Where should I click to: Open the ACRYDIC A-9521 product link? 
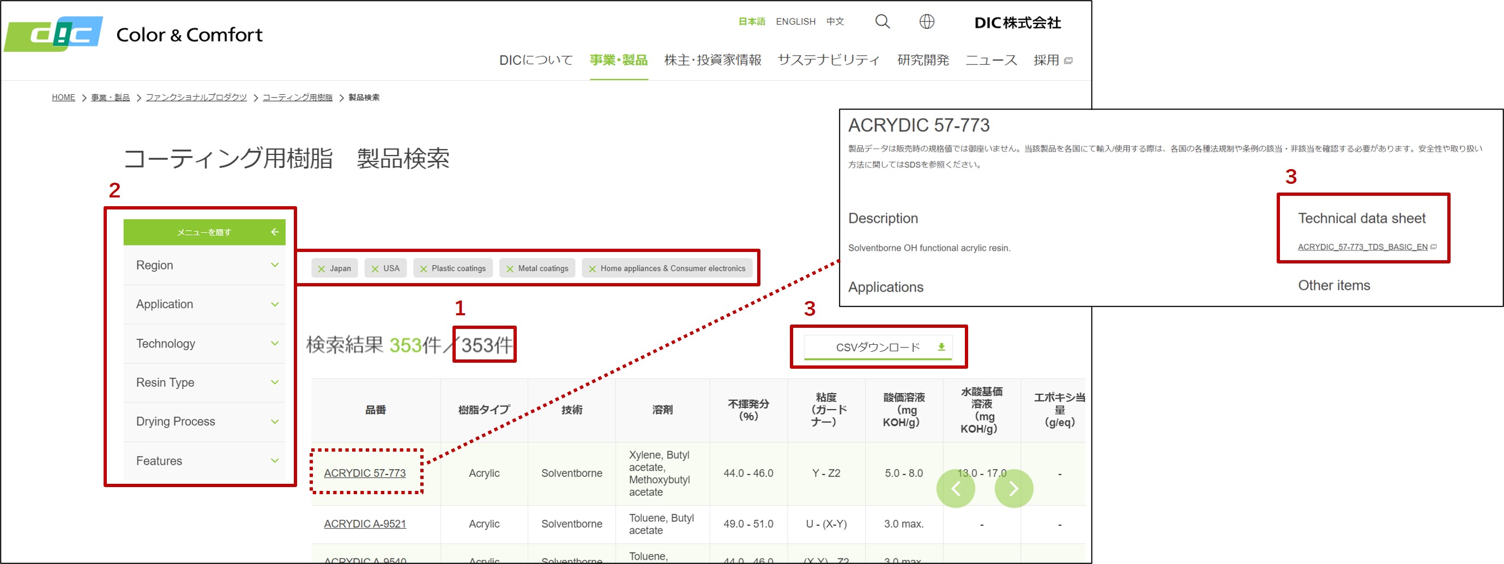coord(365,524)
